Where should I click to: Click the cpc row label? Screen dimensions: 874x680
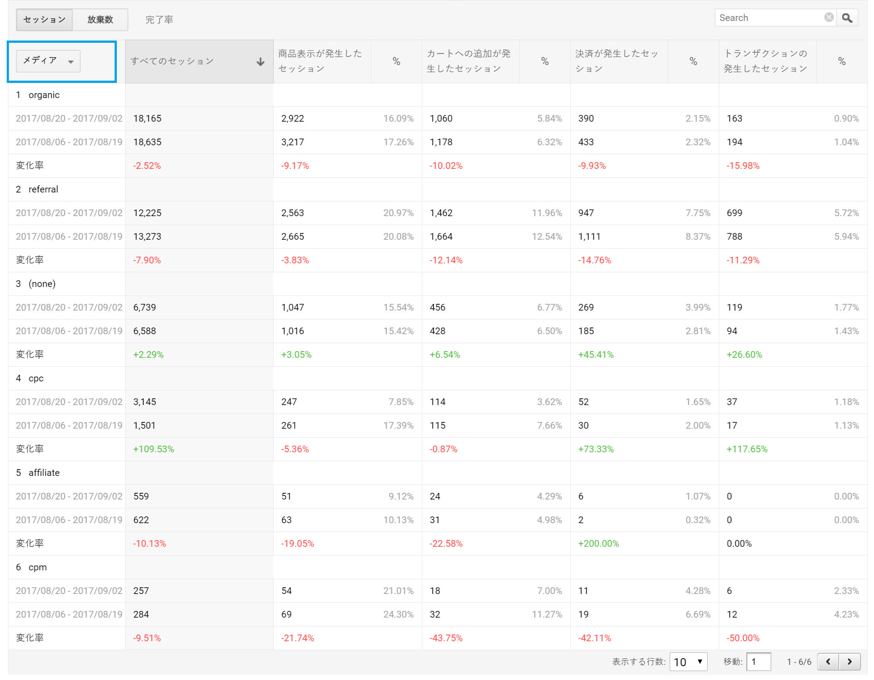tap(36, 378)
